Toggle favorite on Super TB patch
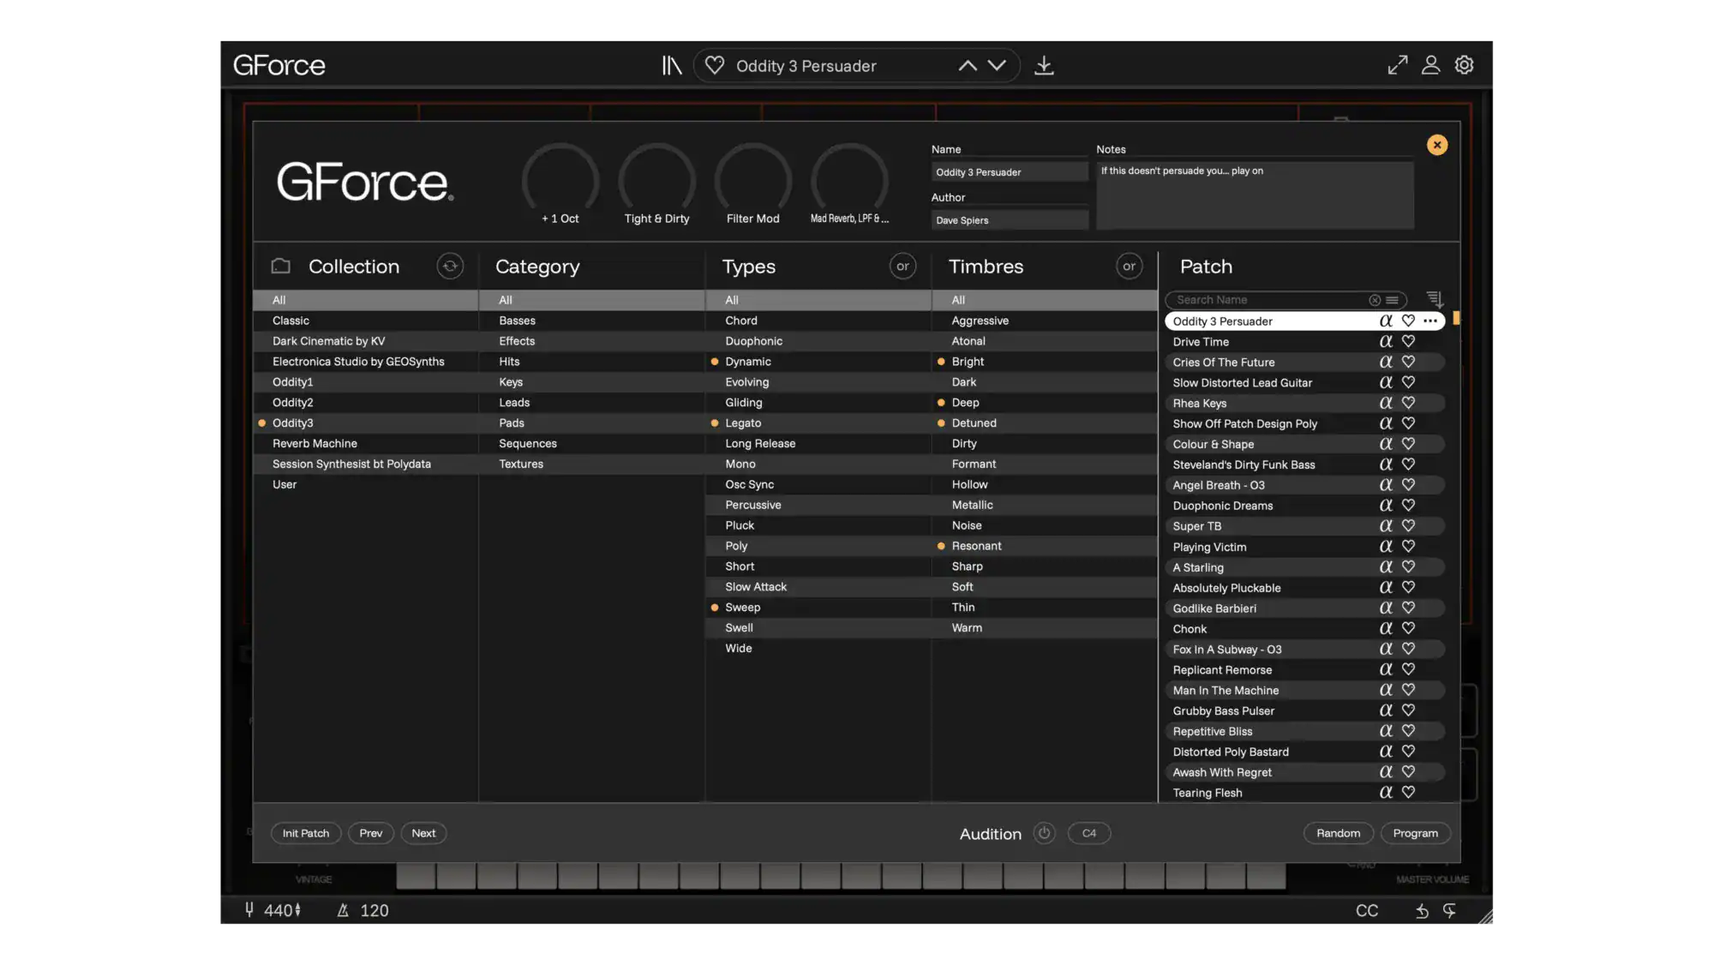The height and width of the screenshot is (965, 1714). click(1408, 526)
